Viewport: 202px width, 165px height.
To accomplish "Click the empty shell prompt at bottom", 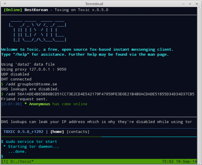I will click(2, 157).
